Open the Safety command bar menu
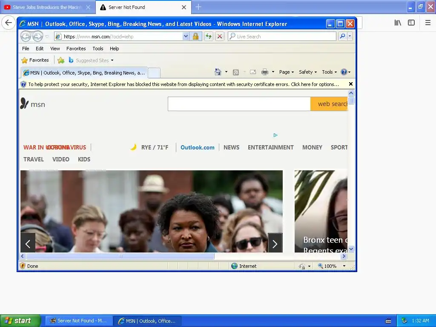 pyautogui.click(x=307, y=72)
